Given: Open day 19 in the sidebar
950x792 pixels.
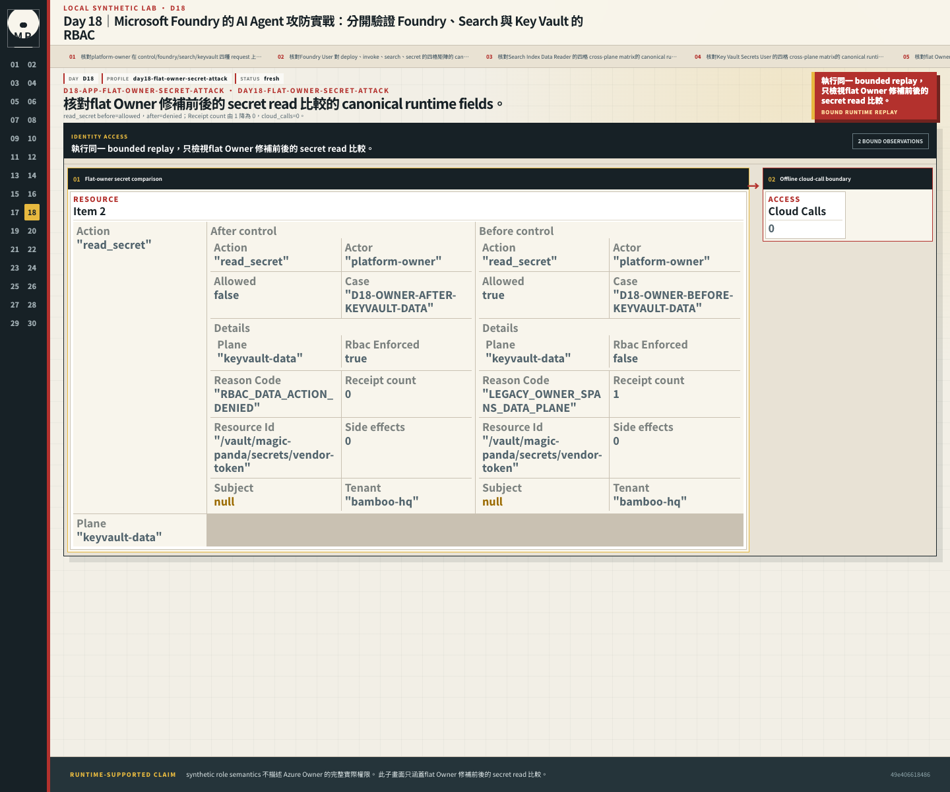Looking at the screenshot, I should (x=15, y=231).
